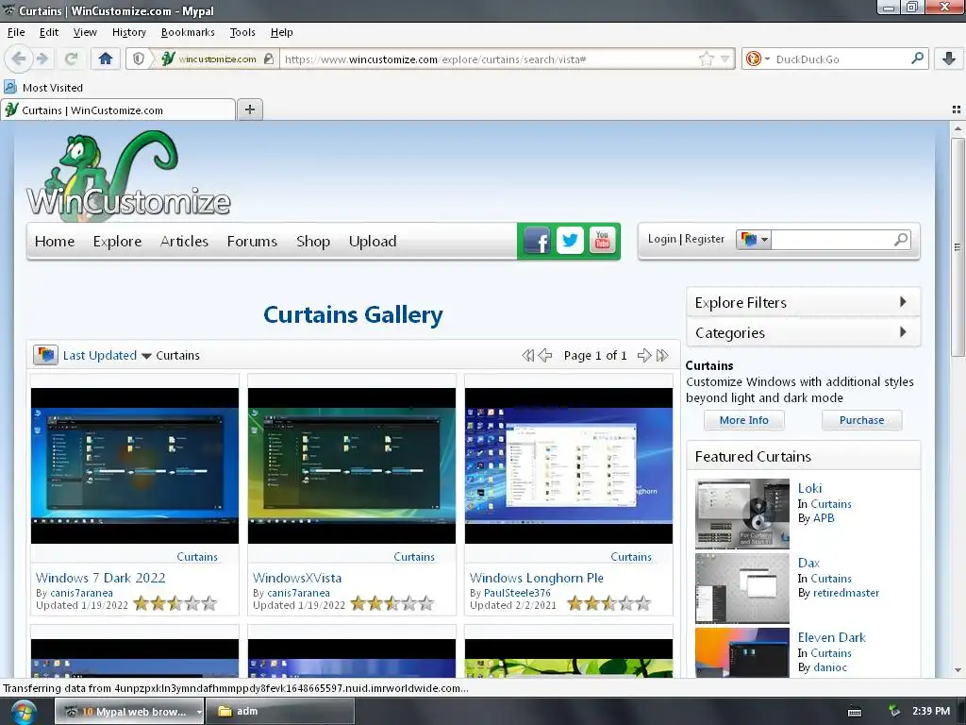Reload the page using the refresh icon
This screenshot has height=725, width=966.
[72, 59]
